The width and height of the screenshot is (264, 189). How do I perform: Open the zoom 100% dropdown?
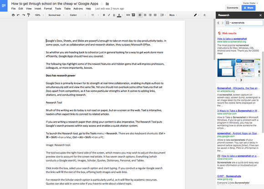click(x=39, y=15)
